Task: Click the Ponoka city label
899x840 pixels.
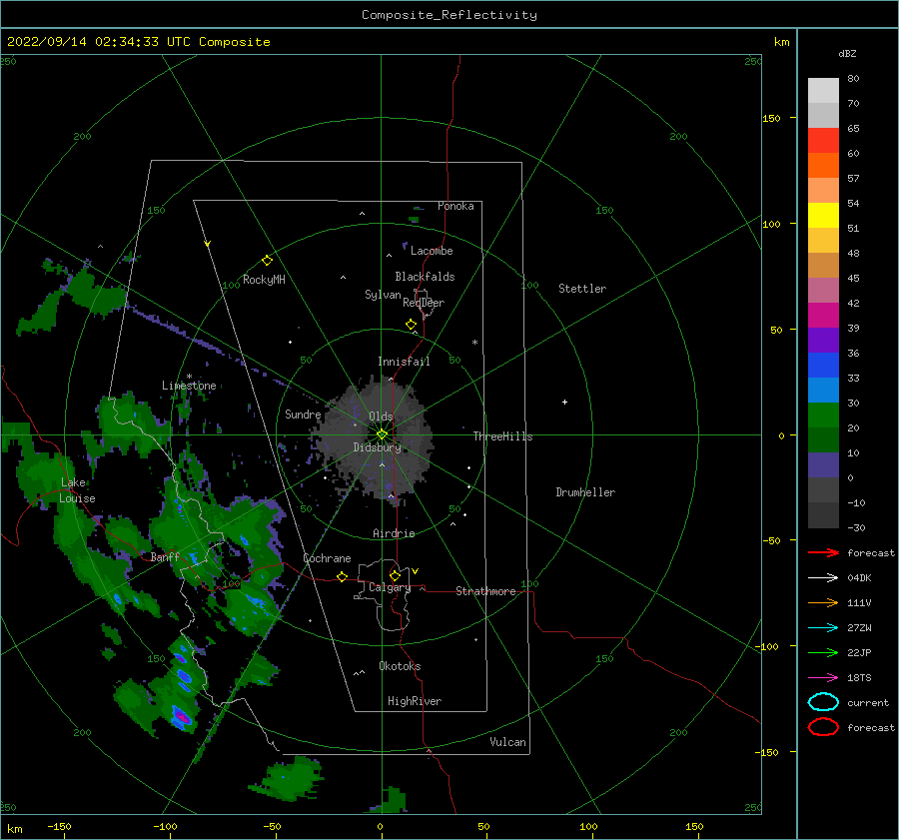Action: pos(455,206)
